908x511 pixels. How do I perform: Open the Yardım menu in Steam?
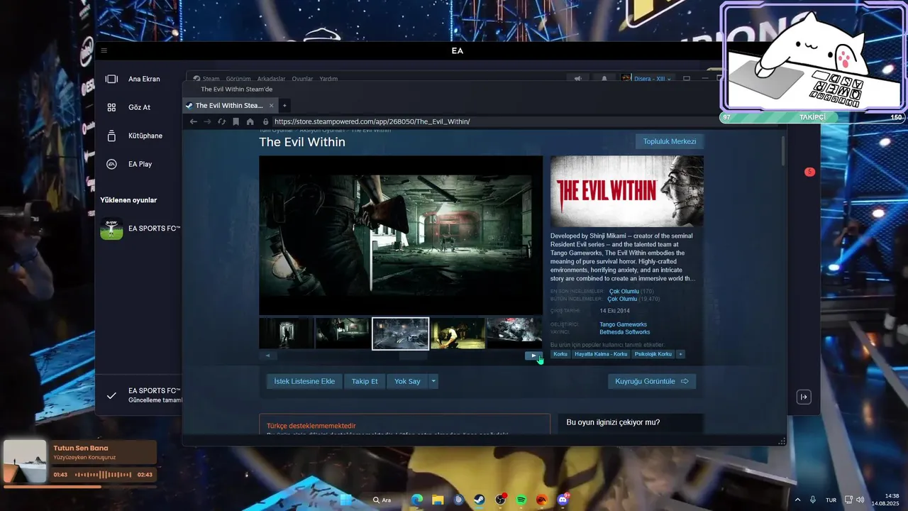point(328,79)
